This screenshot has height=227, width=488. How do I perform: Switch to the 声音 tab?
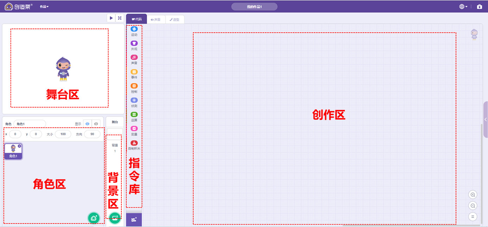click(x=156, y=19)
